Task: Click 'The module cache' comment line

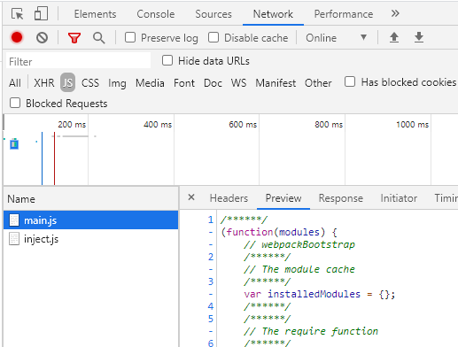Action: pos(299,269)
